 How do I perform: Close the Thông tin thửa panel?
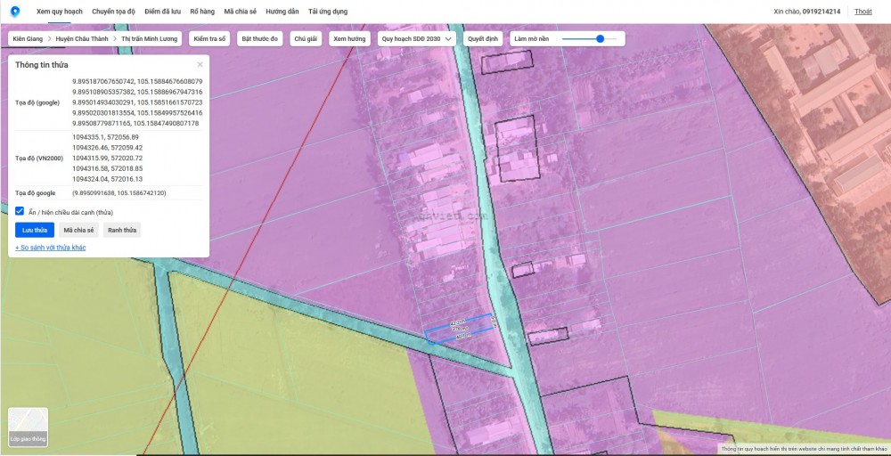click(x=200, y=65)
